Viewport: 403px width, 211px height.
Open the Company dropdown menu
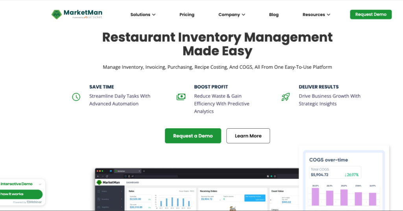tap(232, 15)
